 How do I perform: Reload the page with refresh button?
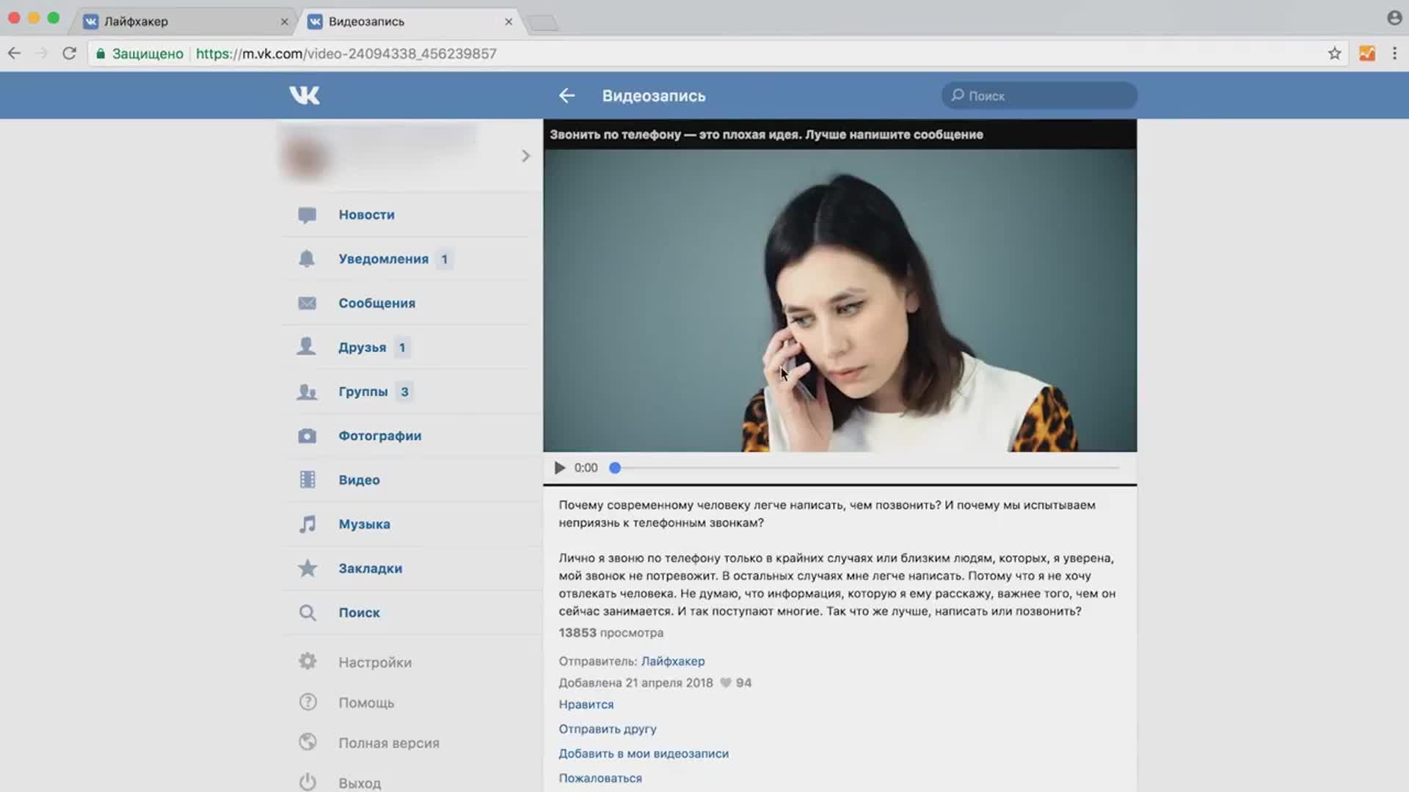(69, 54)
